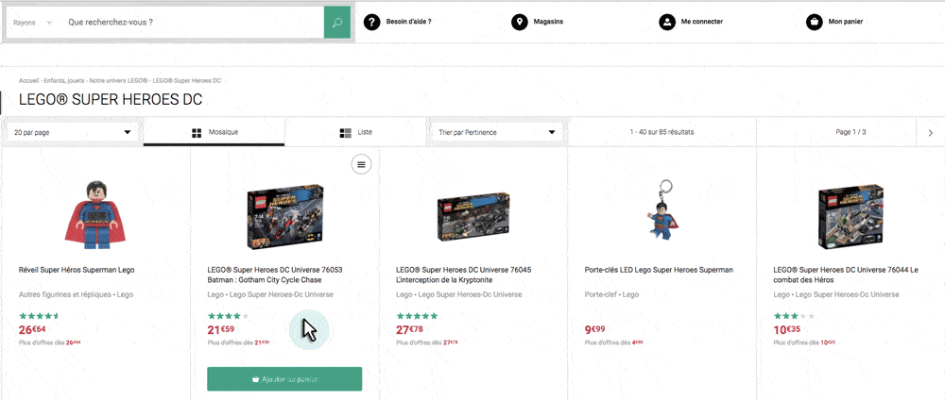Click the 21€59 price

point(221,329)
